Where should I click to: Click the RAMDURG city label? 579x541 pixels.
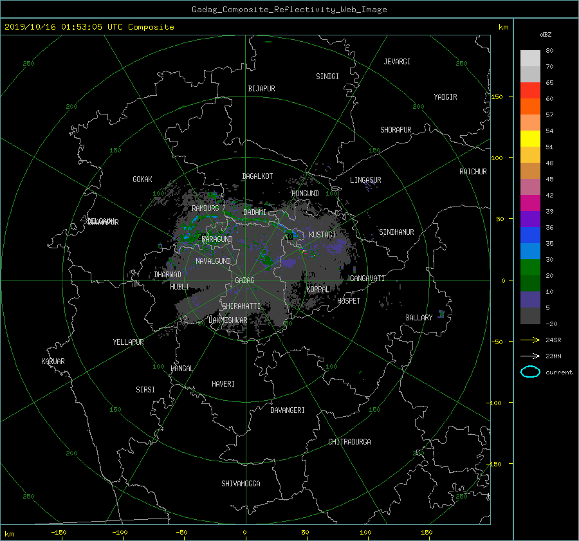[x=205, y=208]
